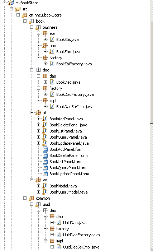Click the BookEbi.java file icon
Image resolution: width=153 pixels, height=251 pixels.
click(52, 39)
